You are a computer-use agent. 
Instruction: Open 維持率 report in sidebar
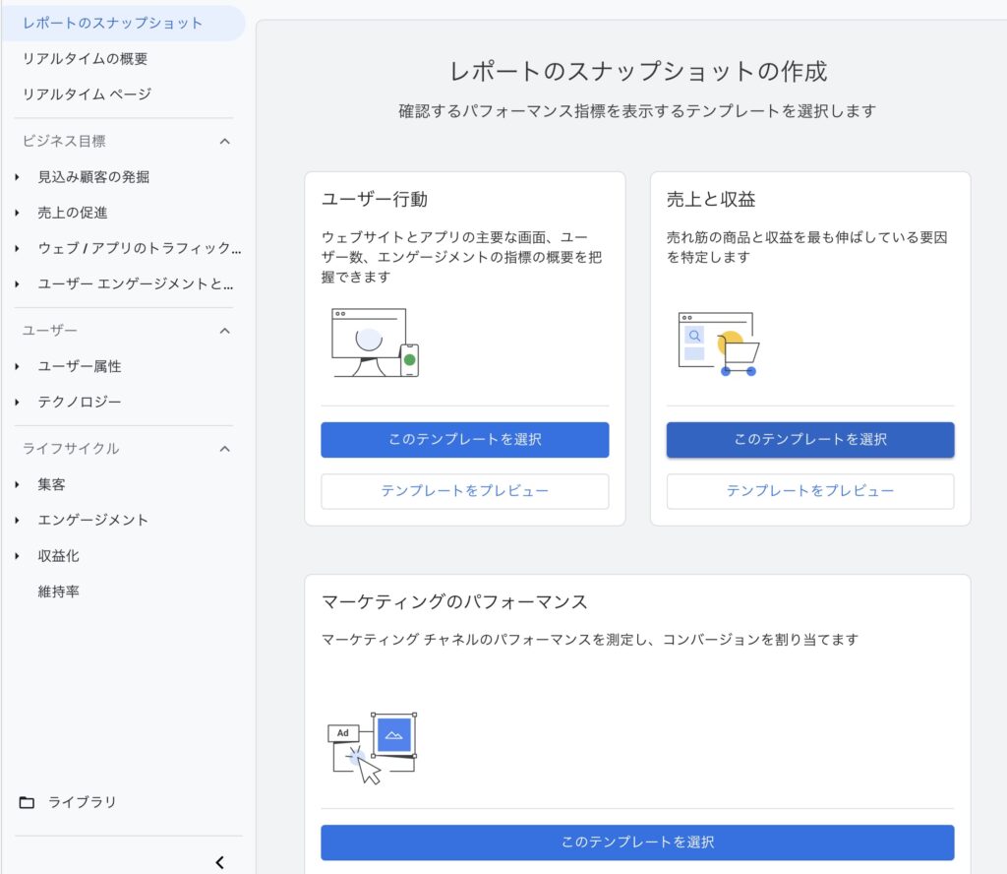(x=59, y=592)
